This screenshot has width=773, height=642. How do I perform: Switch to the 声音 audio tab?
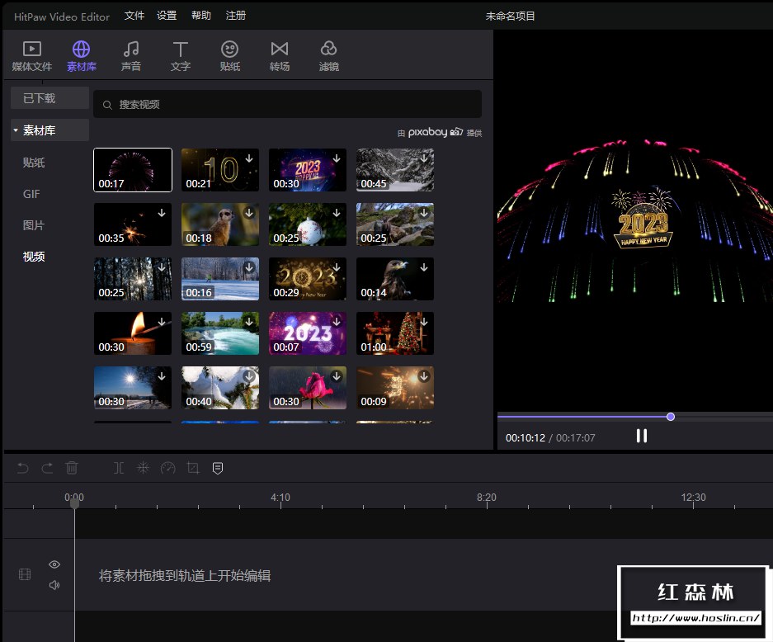[130, 55]
